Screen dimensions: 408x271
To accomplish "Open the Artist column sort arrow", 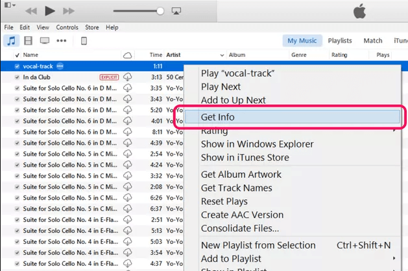I will pyautogui.click(x=222, y=55).
